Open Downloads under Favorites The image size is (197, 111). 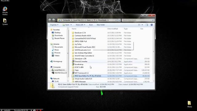57,35
